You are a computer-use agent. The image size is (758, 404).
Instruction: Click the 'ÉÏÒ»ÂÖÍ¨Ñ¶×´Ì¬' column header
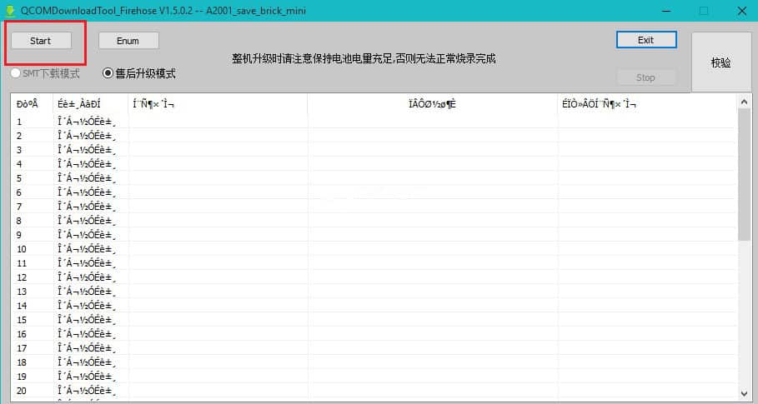click(x=647, y=104)
